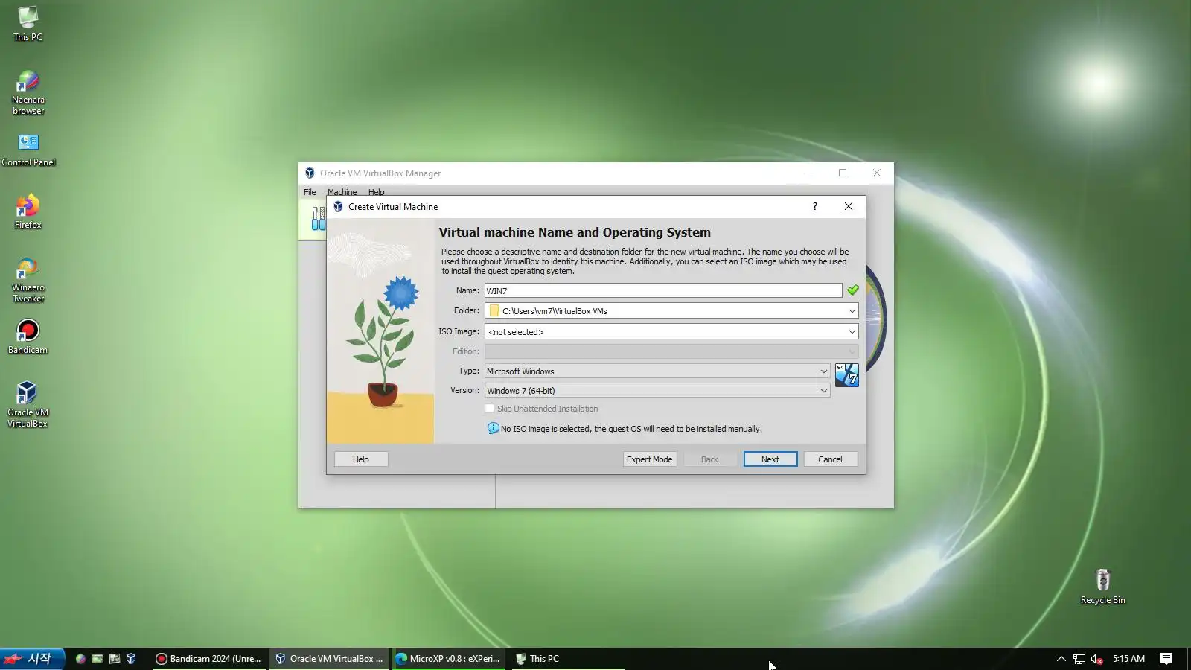Click the Cancel button
Screen dimensions: 1191x670
tap(830, 459)
